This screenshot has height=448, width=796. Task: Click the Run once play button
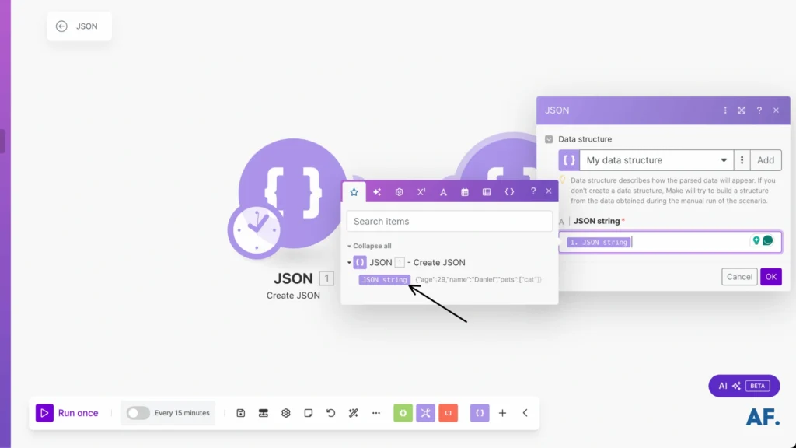[x=44, y=413]
